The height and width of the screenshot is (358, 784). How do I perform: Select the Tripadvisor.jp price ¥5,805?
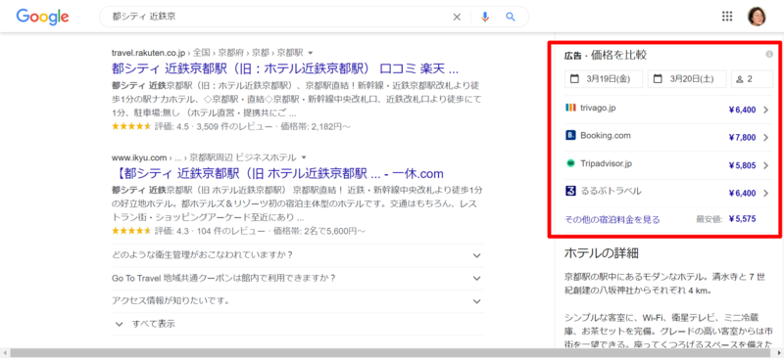coord(743,165)
